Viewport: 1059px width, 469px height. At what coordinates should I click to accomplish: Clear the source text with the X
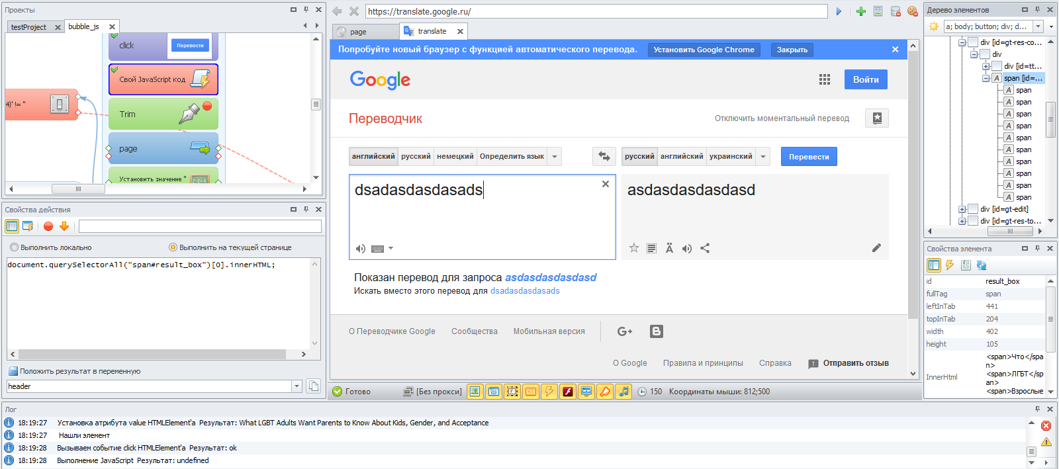(x=606, y=184)
